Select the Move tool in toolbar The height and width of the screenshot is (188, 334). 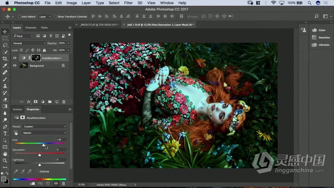click(x=5, y=32)
